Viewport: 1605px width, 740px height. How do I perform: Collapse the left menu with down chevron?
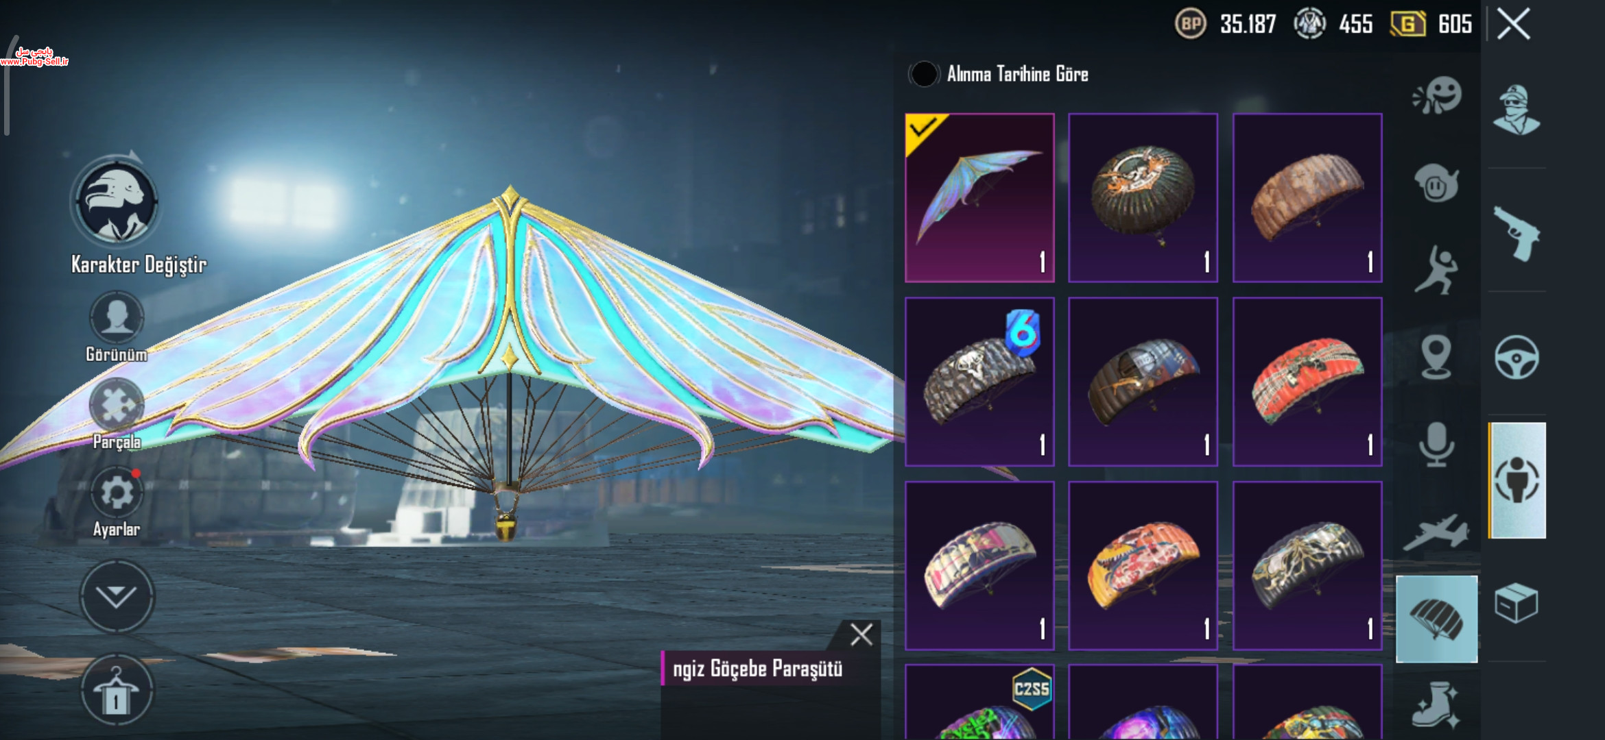click(x=117, y=596)
